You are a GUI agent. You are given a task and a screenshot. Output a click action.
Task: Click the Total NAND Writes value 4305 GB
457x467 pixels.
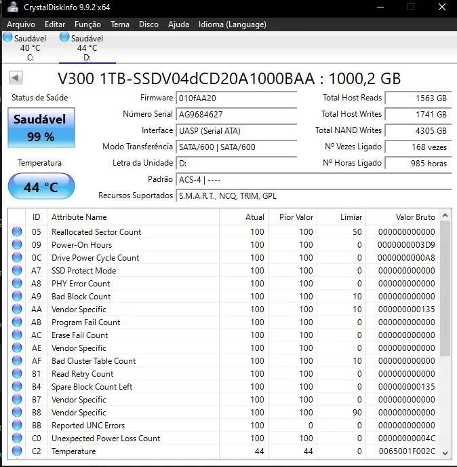tap(418, 131)
